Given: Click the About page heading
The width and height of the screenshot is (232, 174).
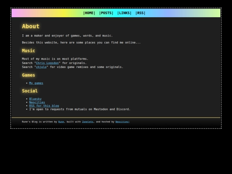Looking at the screenshot, I should pos(31,26).
